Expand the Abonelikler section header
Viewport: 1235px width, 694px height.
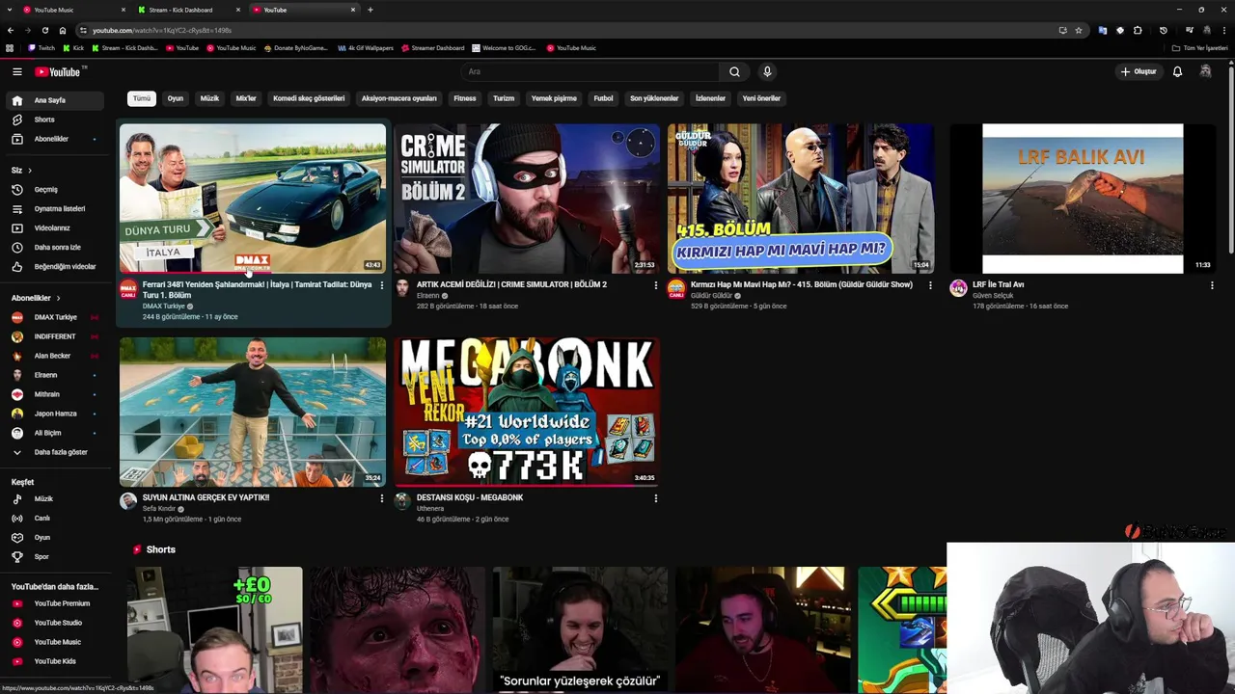pyautogui.click(x=36, y=298)
